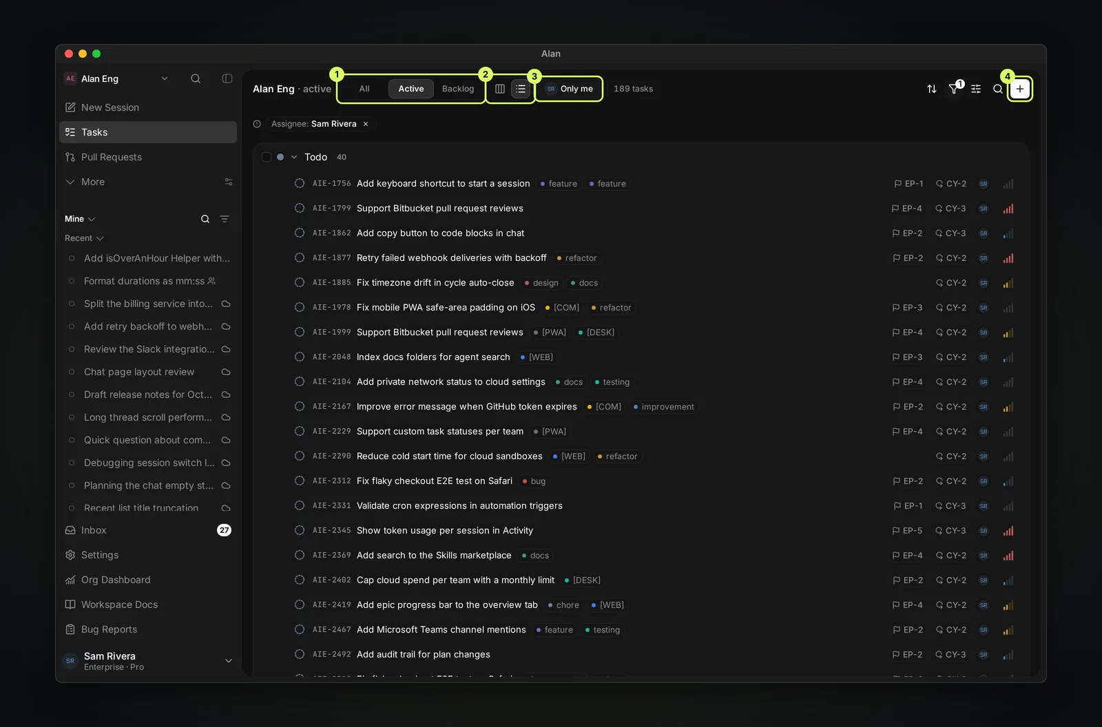Toggle status circle of AIE-1862
Viewport: 1102px width, 727px height.
pyautogui.click(x=300, y=233)
